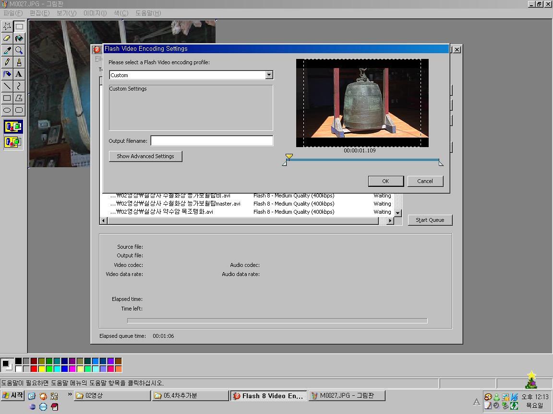
Task: Confirm encoding settings with OK
Action: point(386,181)
